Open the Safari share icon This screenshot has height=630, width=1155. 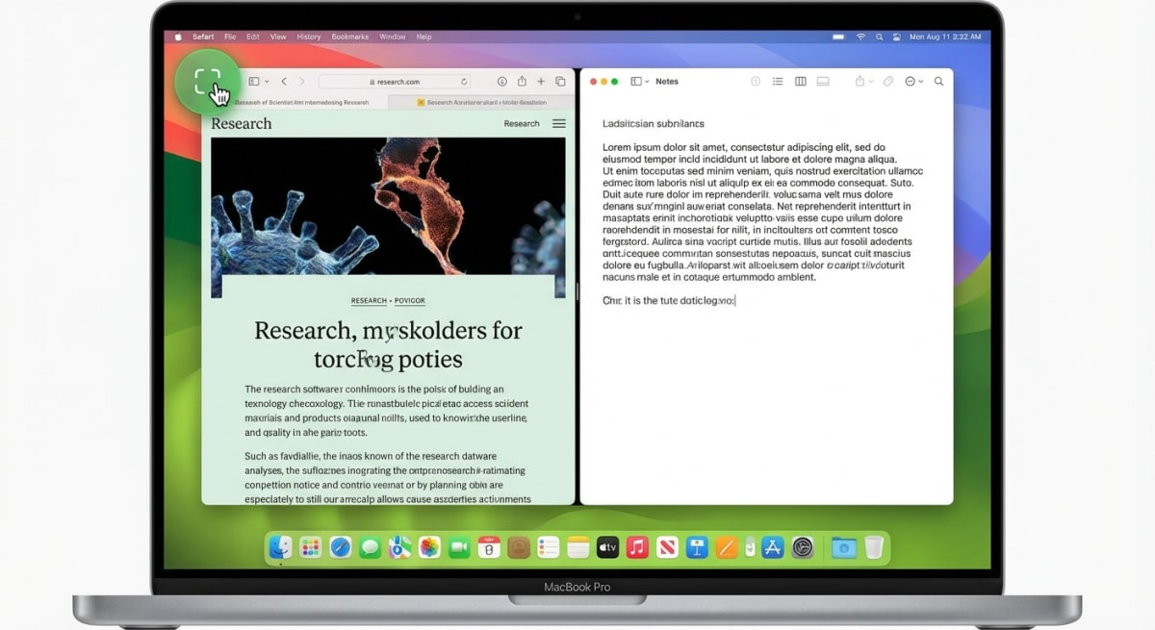click(x=522, y=82)
